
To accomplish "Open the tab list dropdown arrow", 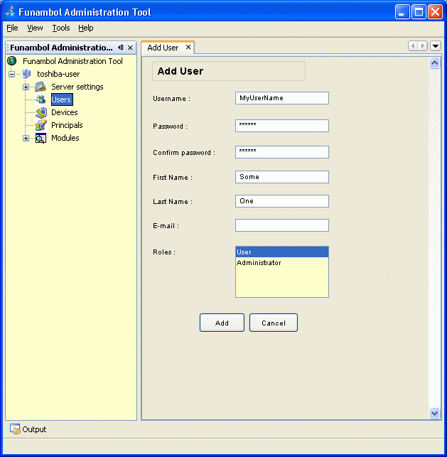I will click(436, 45).
